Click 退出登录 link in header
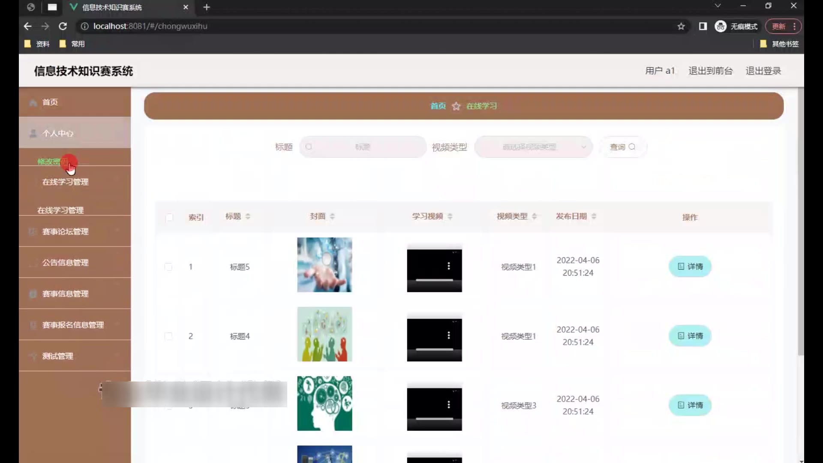The height and width of the screenshot is (463, 823). [x=763, y=71]
